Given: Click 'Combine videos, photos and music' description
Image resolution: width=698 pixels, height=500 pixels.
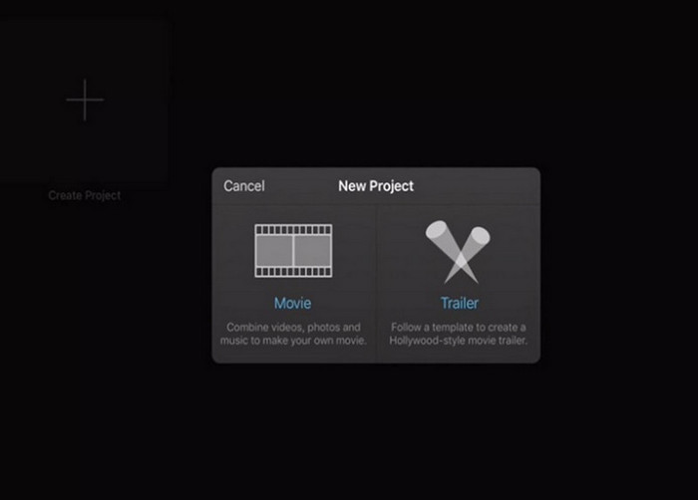Looking at the screenshot, I should [x=293, y=334].
